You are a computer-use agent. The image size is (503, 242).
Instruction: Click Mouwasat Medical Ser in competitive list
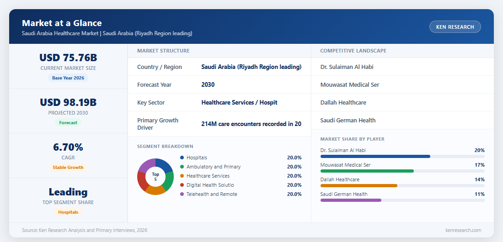point(350,84)
